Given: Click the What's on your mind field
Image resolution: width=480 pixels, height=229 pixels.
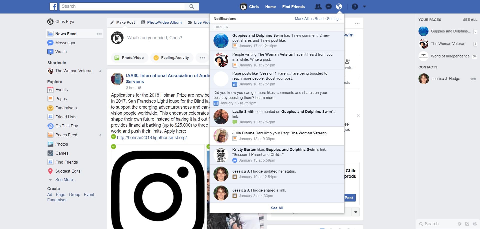Looking at the screenshot, I should click(154, 38).
